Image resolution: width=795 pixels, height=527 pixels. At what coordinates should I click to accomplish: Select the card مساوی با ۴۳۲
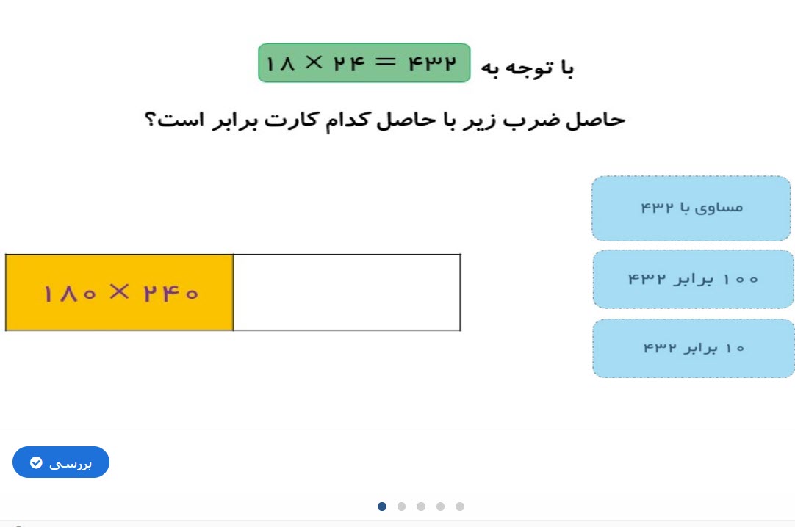tap(691, 208)
